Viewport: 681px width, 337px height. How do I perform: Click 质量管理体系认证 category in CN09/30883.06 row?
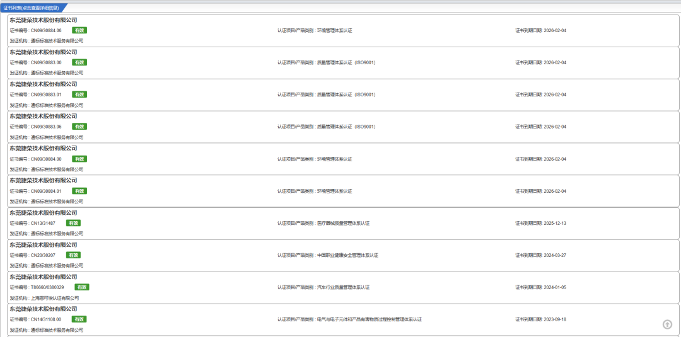[x=346, y=127]
